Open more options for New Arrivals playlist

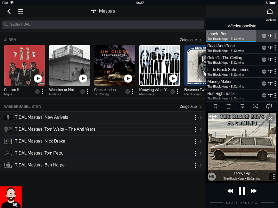[196, 118]
